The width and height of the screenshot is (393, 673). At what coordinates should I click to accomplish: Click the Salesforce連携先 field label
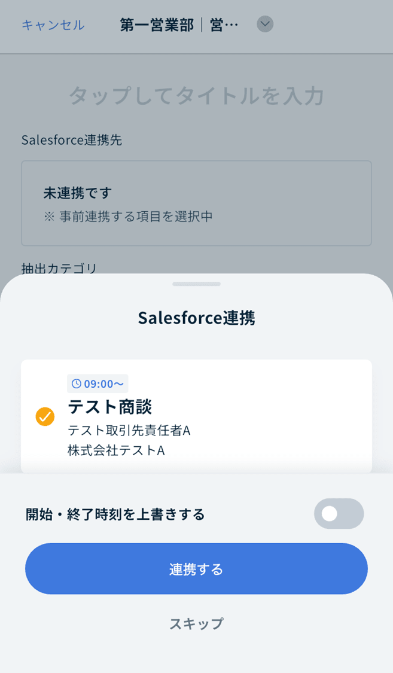point(71,140)
